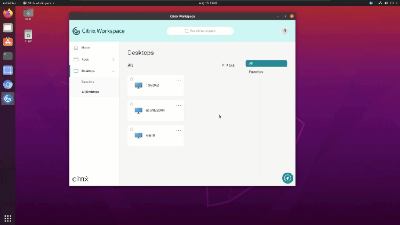
Task: Open Firefox from the dock
Action: coord(8,13)
